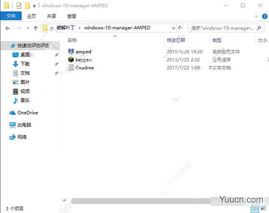Open the 文件 ribbon tab
The width and height of the screenshot is (269, 213).
click(11, 16)
